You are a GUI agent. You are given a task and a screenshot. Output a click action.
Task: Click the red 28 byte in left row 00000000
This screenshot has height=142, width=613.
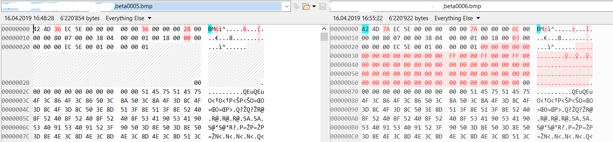pyautogui.click(x=187, y=29)
